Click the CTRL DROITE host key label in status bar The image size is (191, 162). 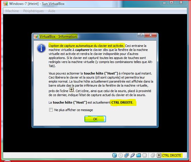click(171, 155)
